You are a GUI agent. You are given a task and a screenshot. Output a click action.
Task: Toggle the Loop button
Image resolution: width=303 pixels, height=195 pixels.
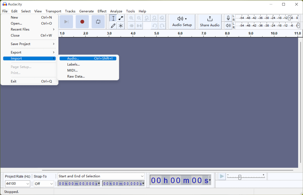(98, 21)
